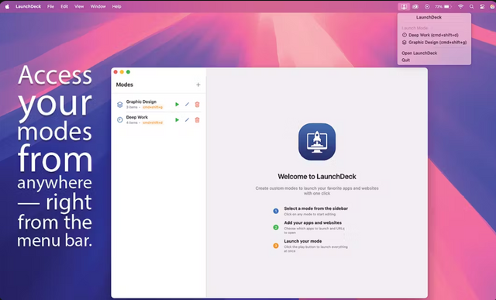Viewport: 496px width, 300px height.
Task: Open the Window menu
Action: coord(98,7)
